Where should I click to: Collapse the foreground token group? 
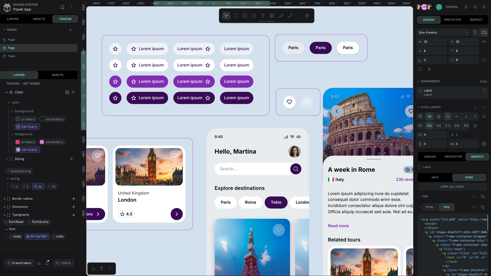pyautogui.click(x=12, y=134)
